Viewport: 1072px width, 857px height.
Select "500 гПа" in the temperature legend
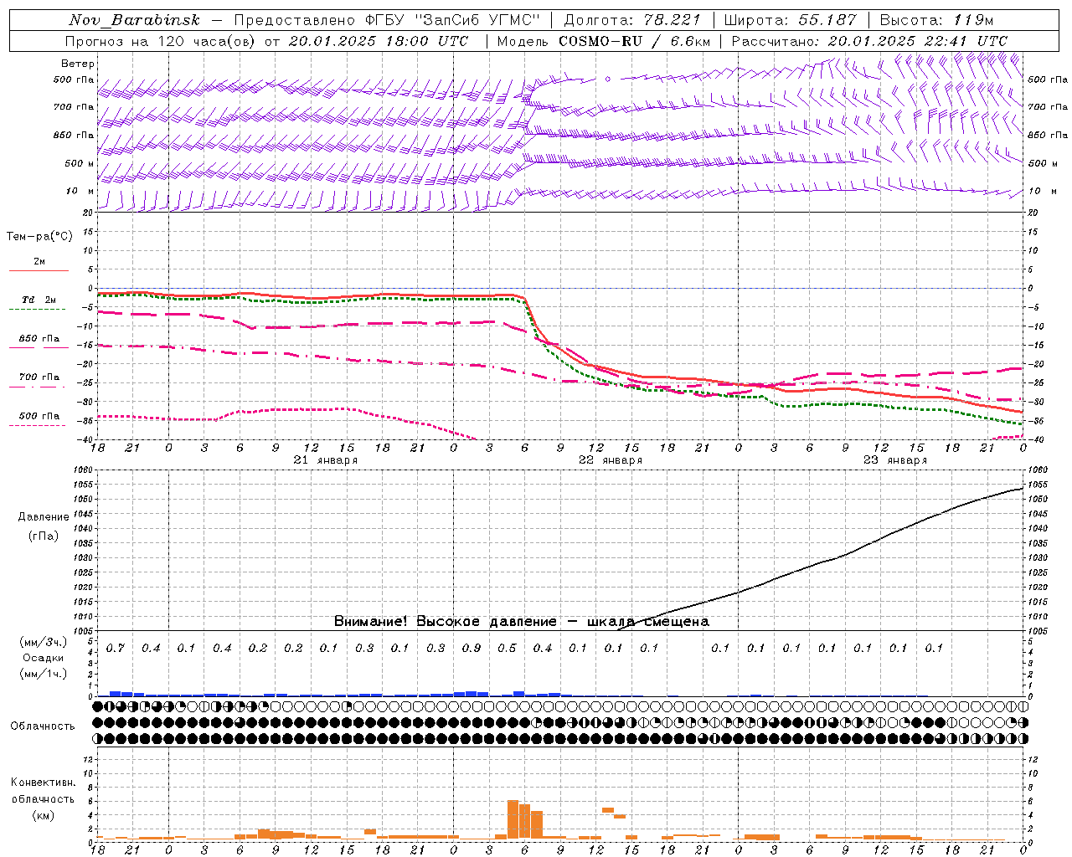[x=39, y=416]
